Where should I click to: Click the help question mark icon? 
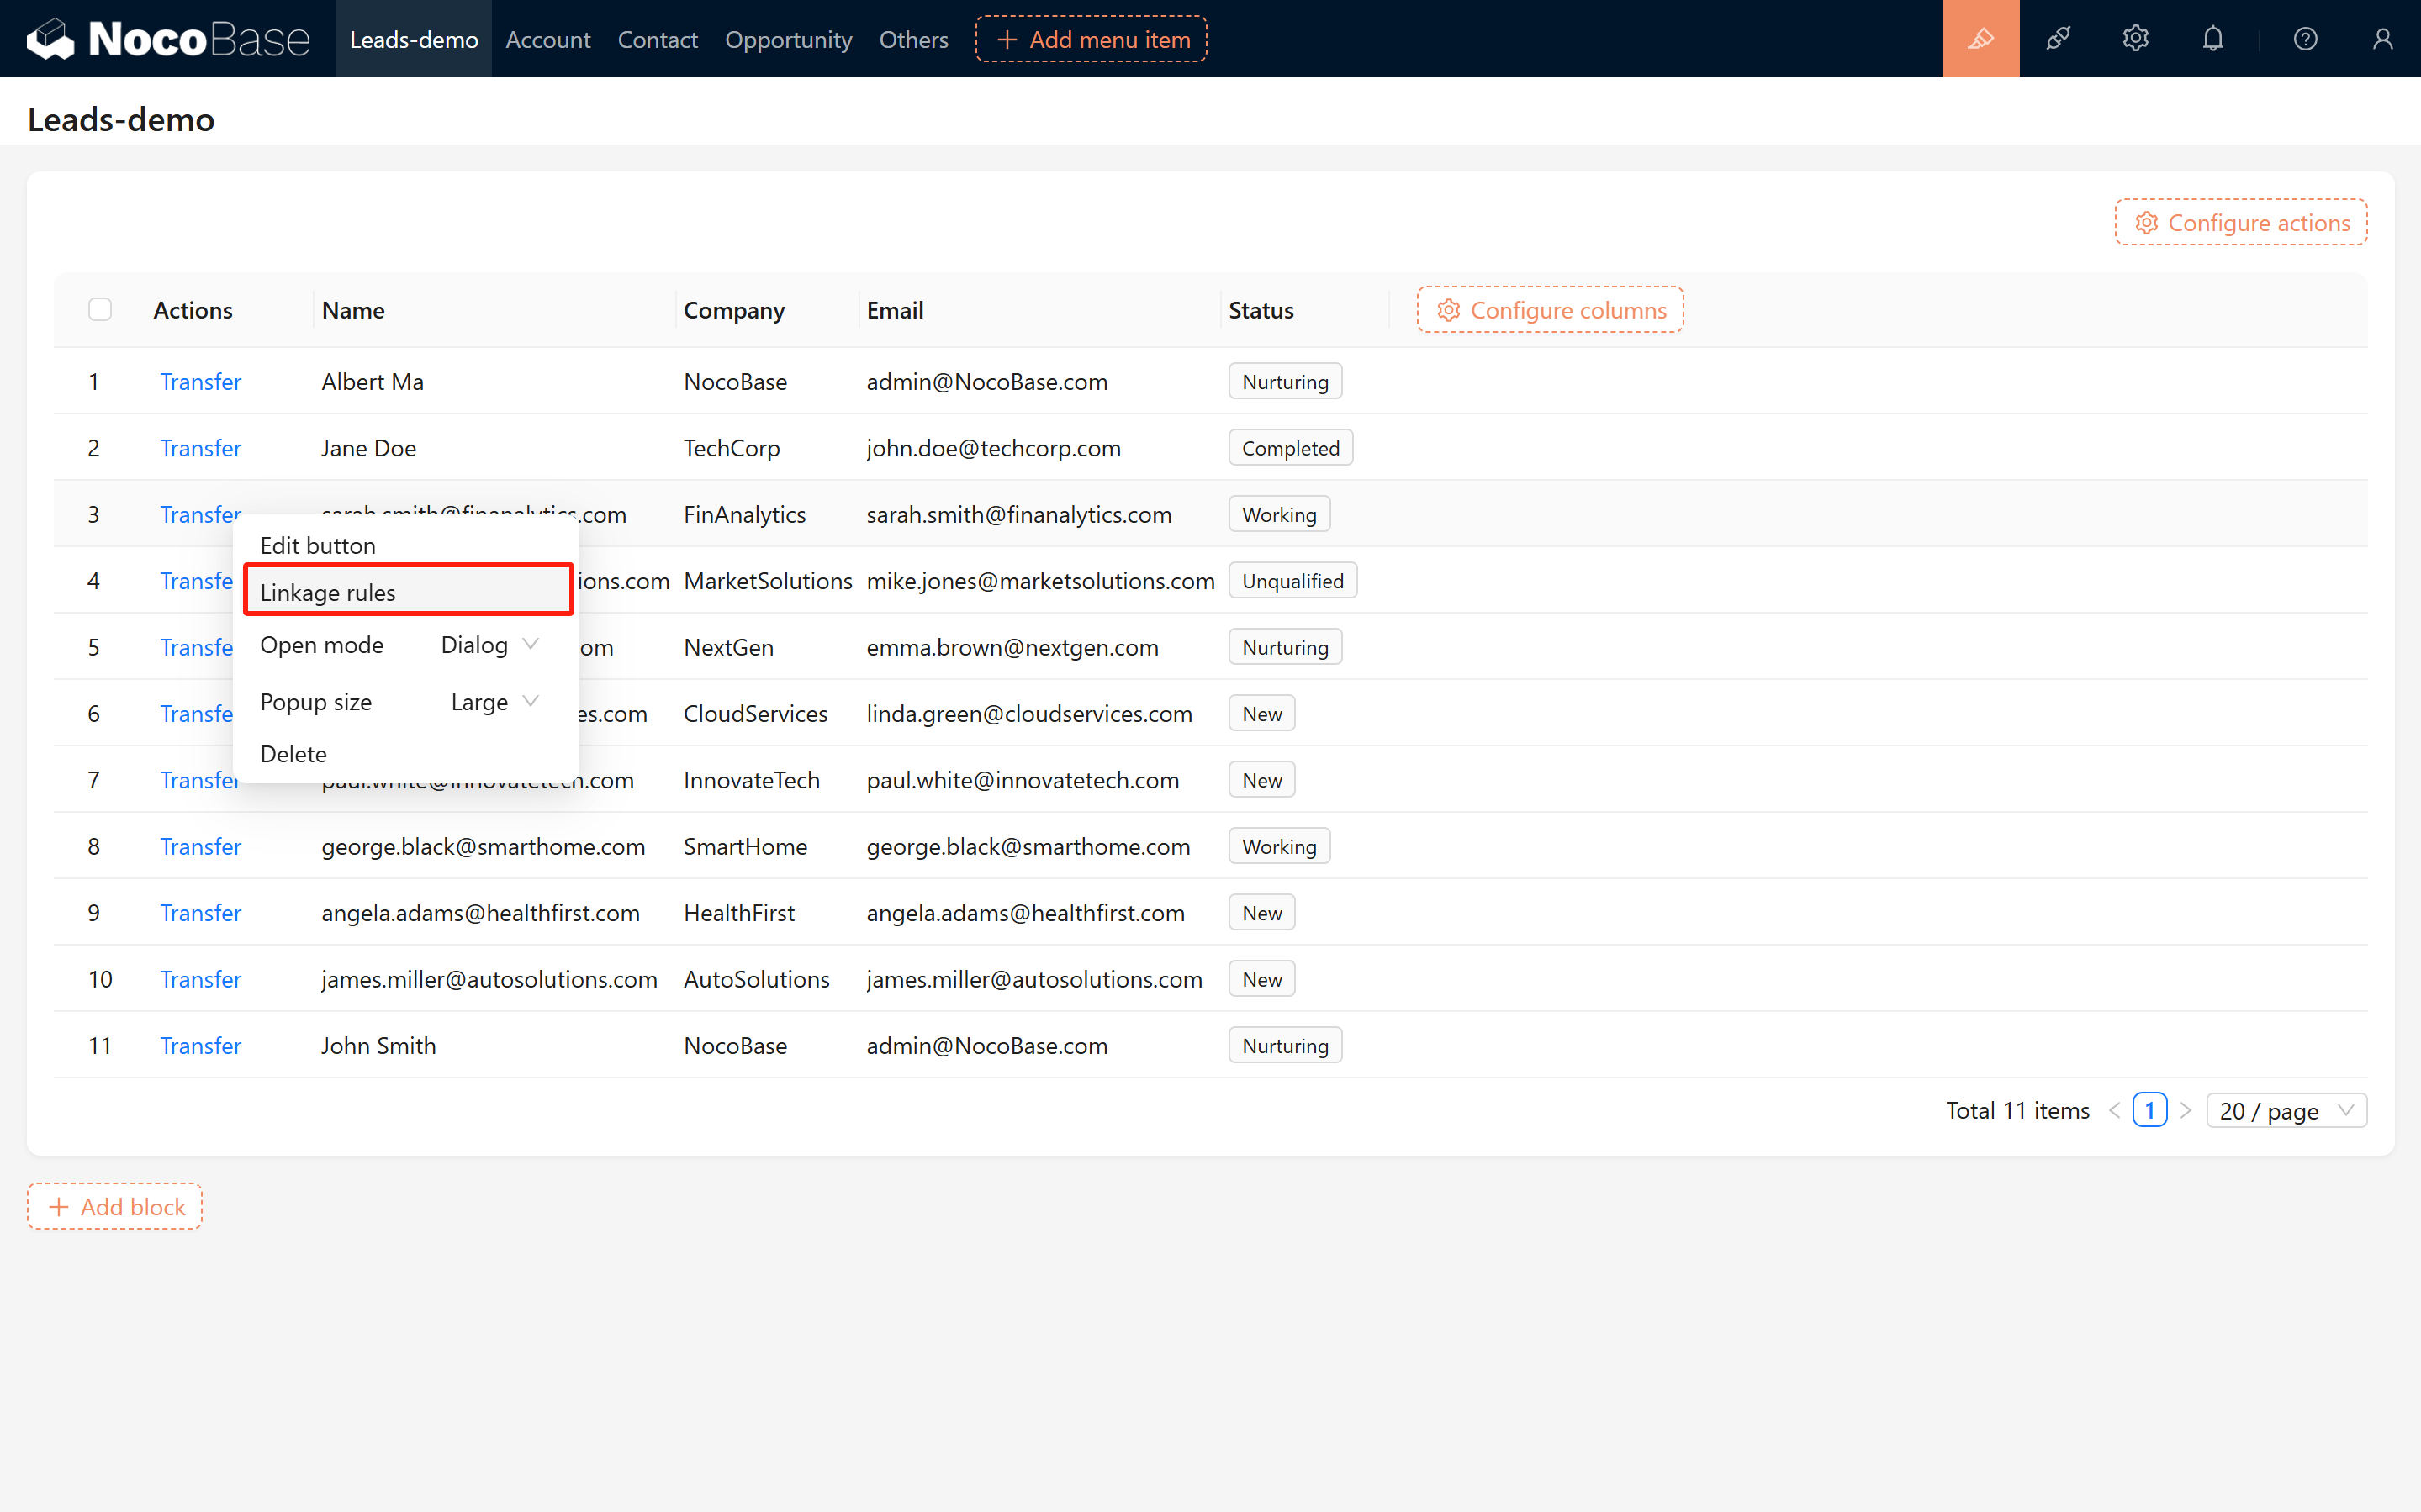pos(2305,39)
